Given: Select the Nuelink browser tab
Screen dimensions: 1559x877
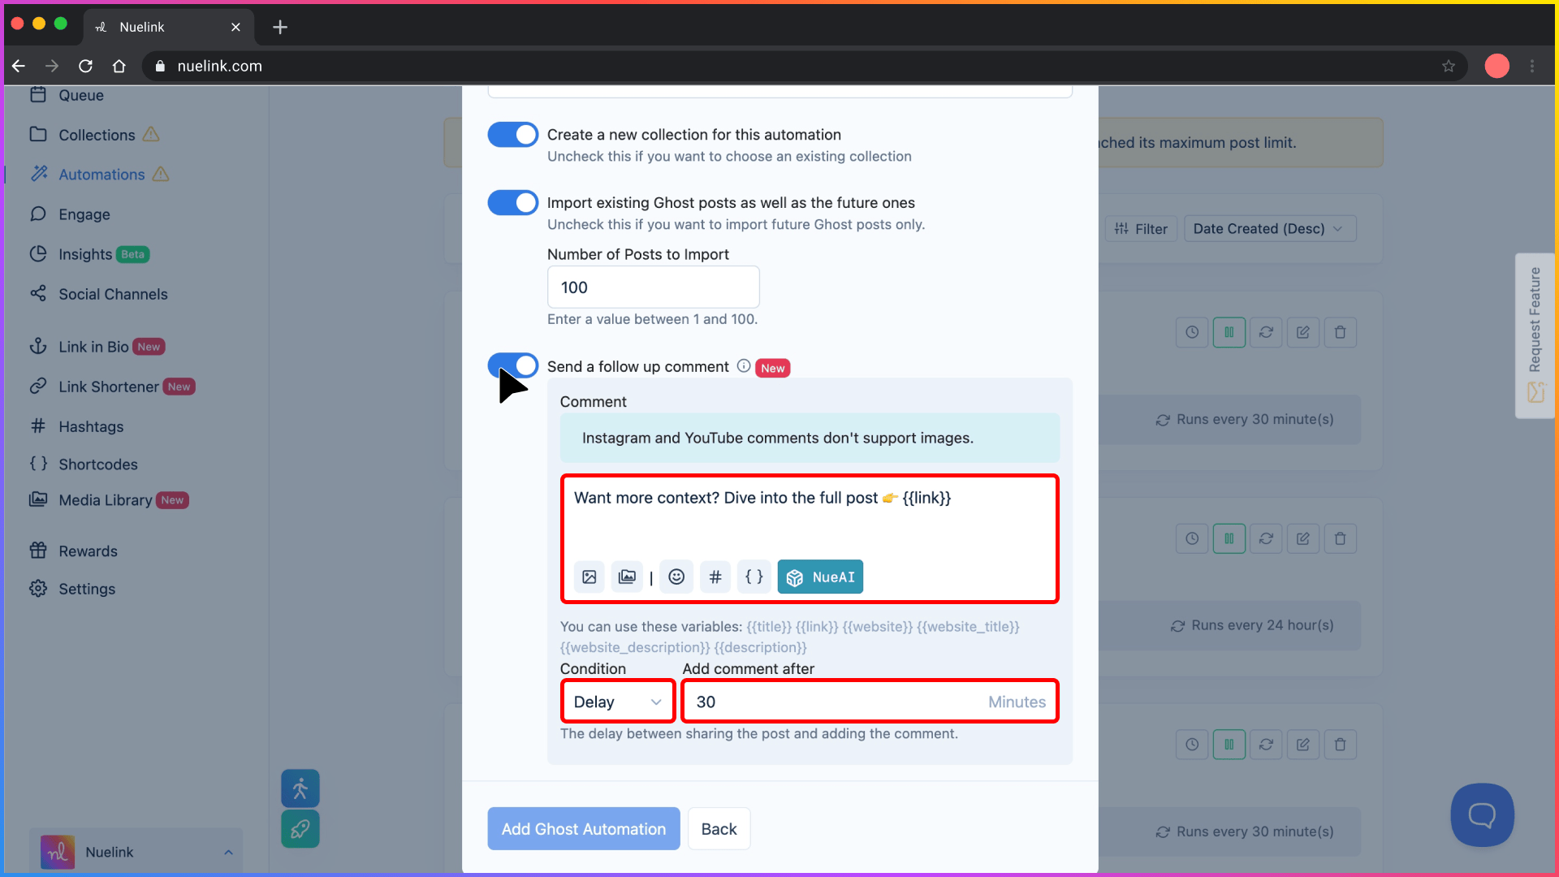Looking at the screenshot, I should pos(168,27).
